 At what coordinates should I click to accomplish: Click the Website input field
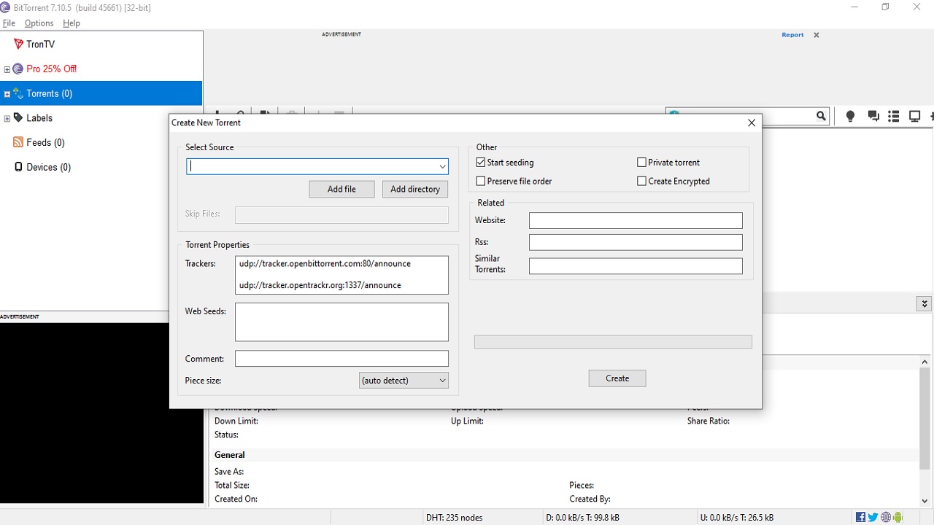pos(636,220)
